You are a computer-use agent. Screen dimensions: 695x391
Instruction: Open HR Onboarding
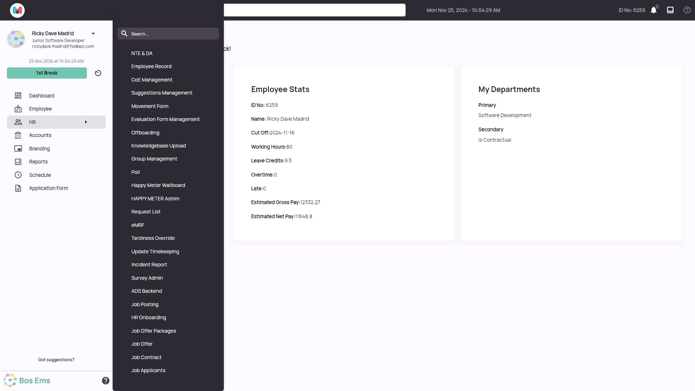point(149,317)
